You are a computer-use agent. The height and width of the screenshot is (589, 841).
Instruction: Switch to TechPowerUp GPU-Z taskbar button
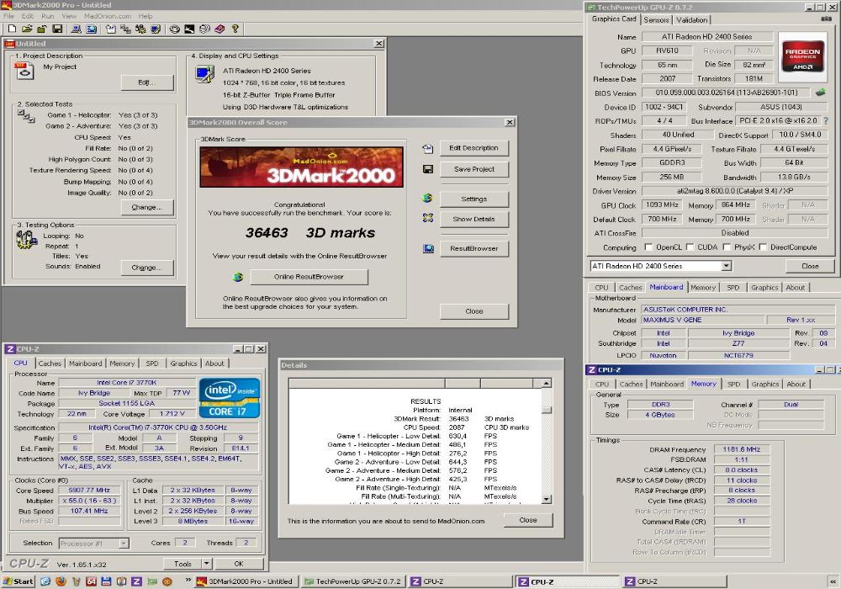353,581
